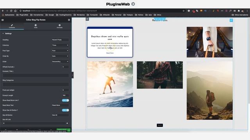Collapse the Elementor side panel

click(73, 75)
